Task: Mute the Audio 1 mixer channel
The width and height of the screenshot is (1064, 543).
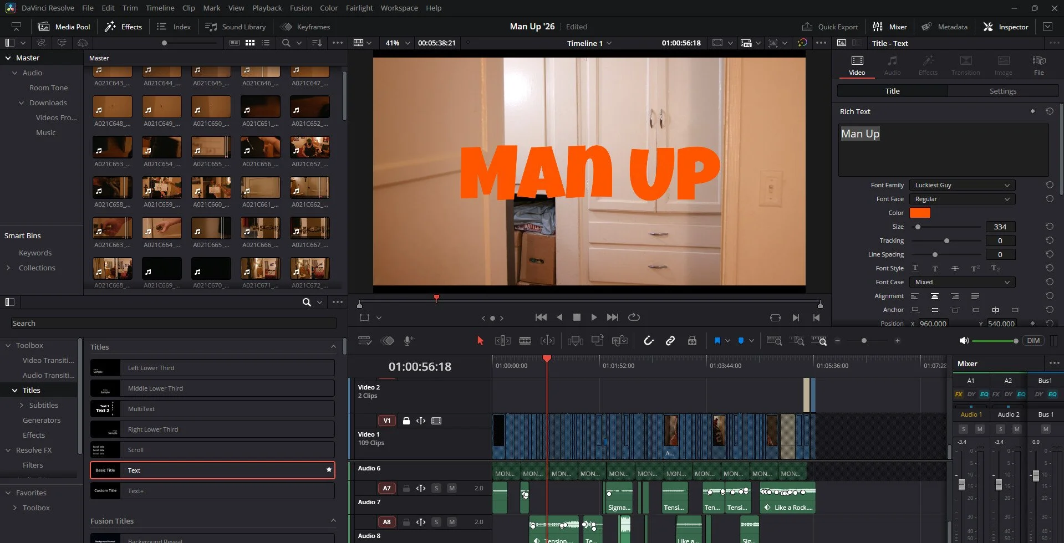Action: 979,429
